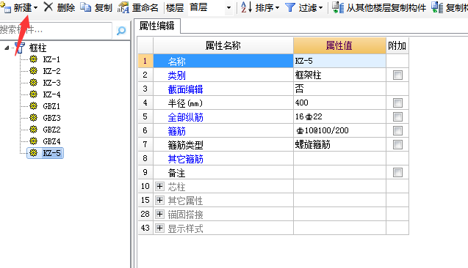Open the 新建 dropdown arrow
This screenshot has width=468, height=268.
point(35,8)
